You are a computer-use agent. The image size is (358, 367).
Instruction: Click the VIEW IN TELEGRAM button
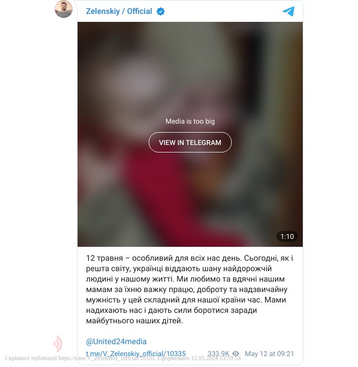190,143
